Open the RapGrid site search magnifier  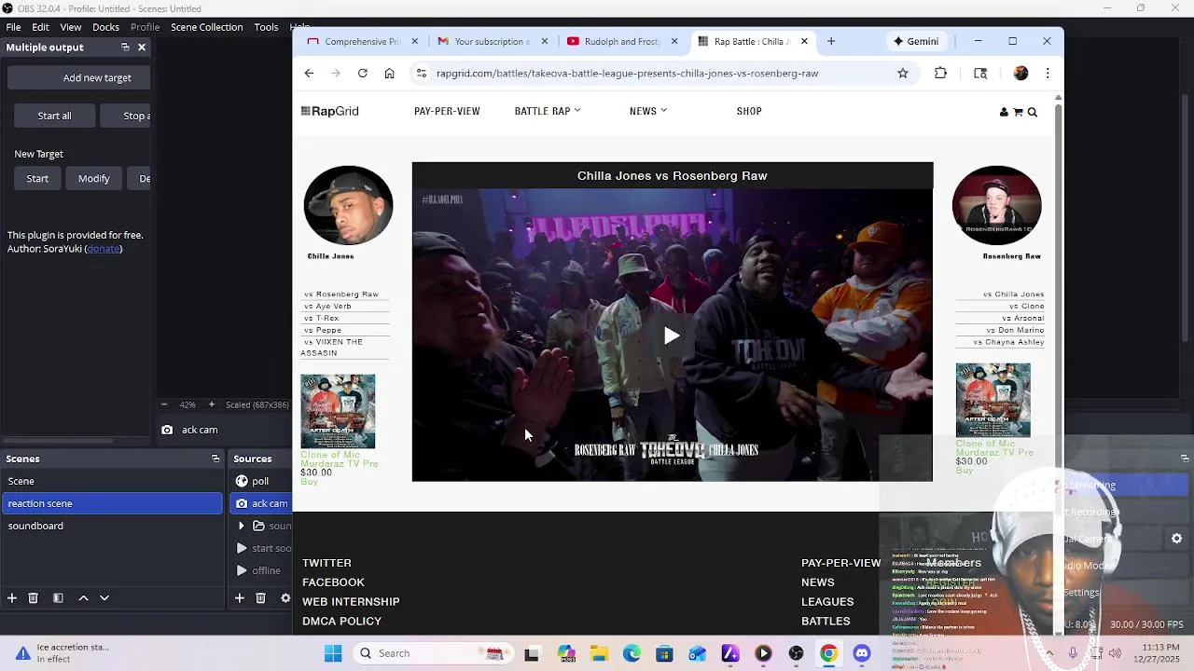(x=1032, y=112)
